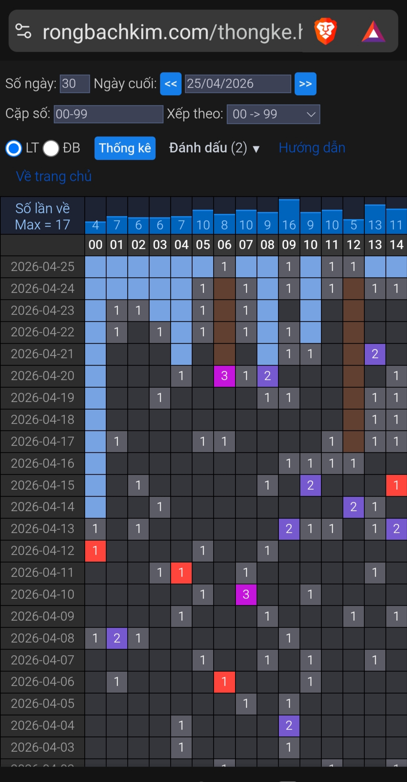Open the Xếp theo 00 -> 99 dropdown
Viewport: 407px width, 782px height.
tap(273, 114)
